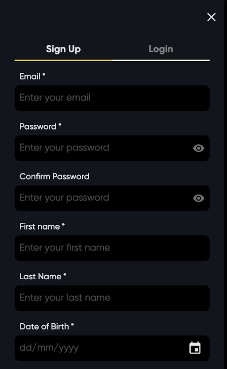
Task: Click the yellow underline beneath Sign Up
Action: click(63, 60)
